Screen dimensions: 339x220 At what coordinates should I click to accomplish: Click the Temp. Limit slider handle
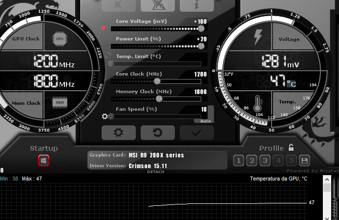(111, 64)
